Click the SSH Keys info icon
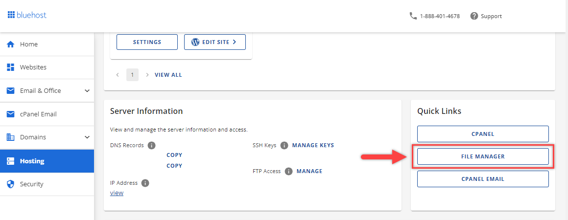This screenshot has height=220, width=568. [284, 145]
